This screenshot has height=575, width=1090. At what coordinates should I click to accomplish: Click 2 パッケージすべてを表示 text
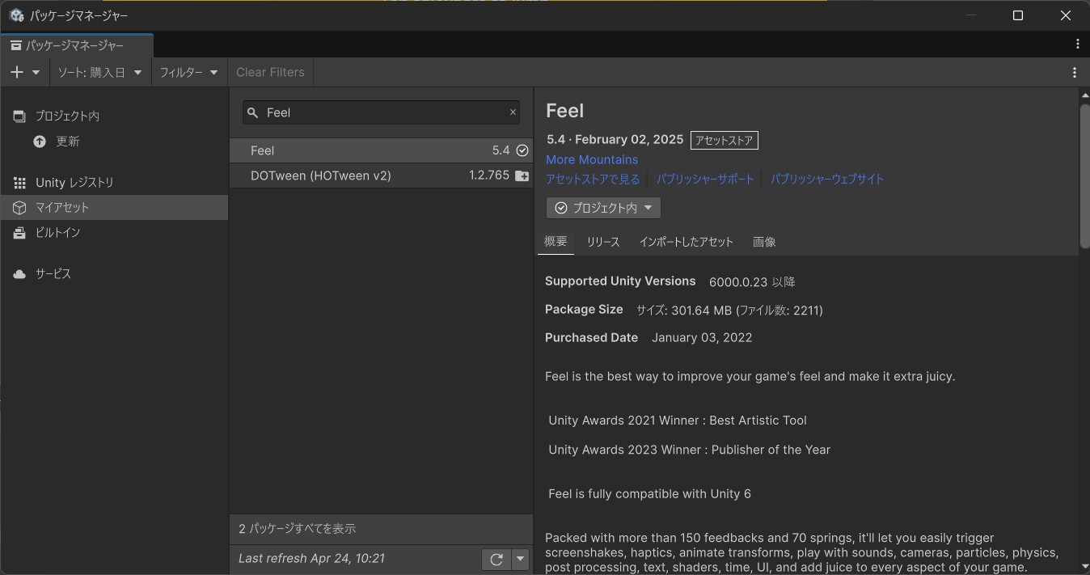pos(297,528)
